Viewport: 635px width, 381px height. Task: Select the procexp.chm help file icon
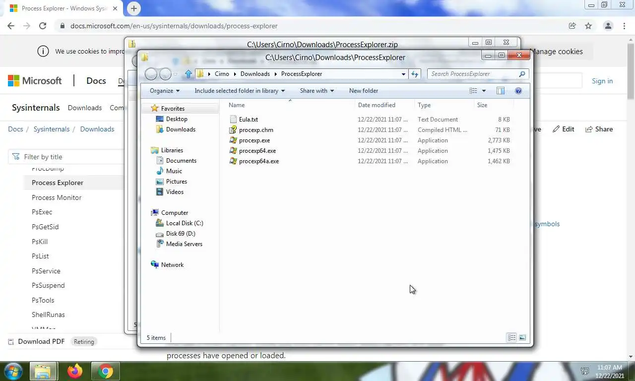[x=234, y=130]
